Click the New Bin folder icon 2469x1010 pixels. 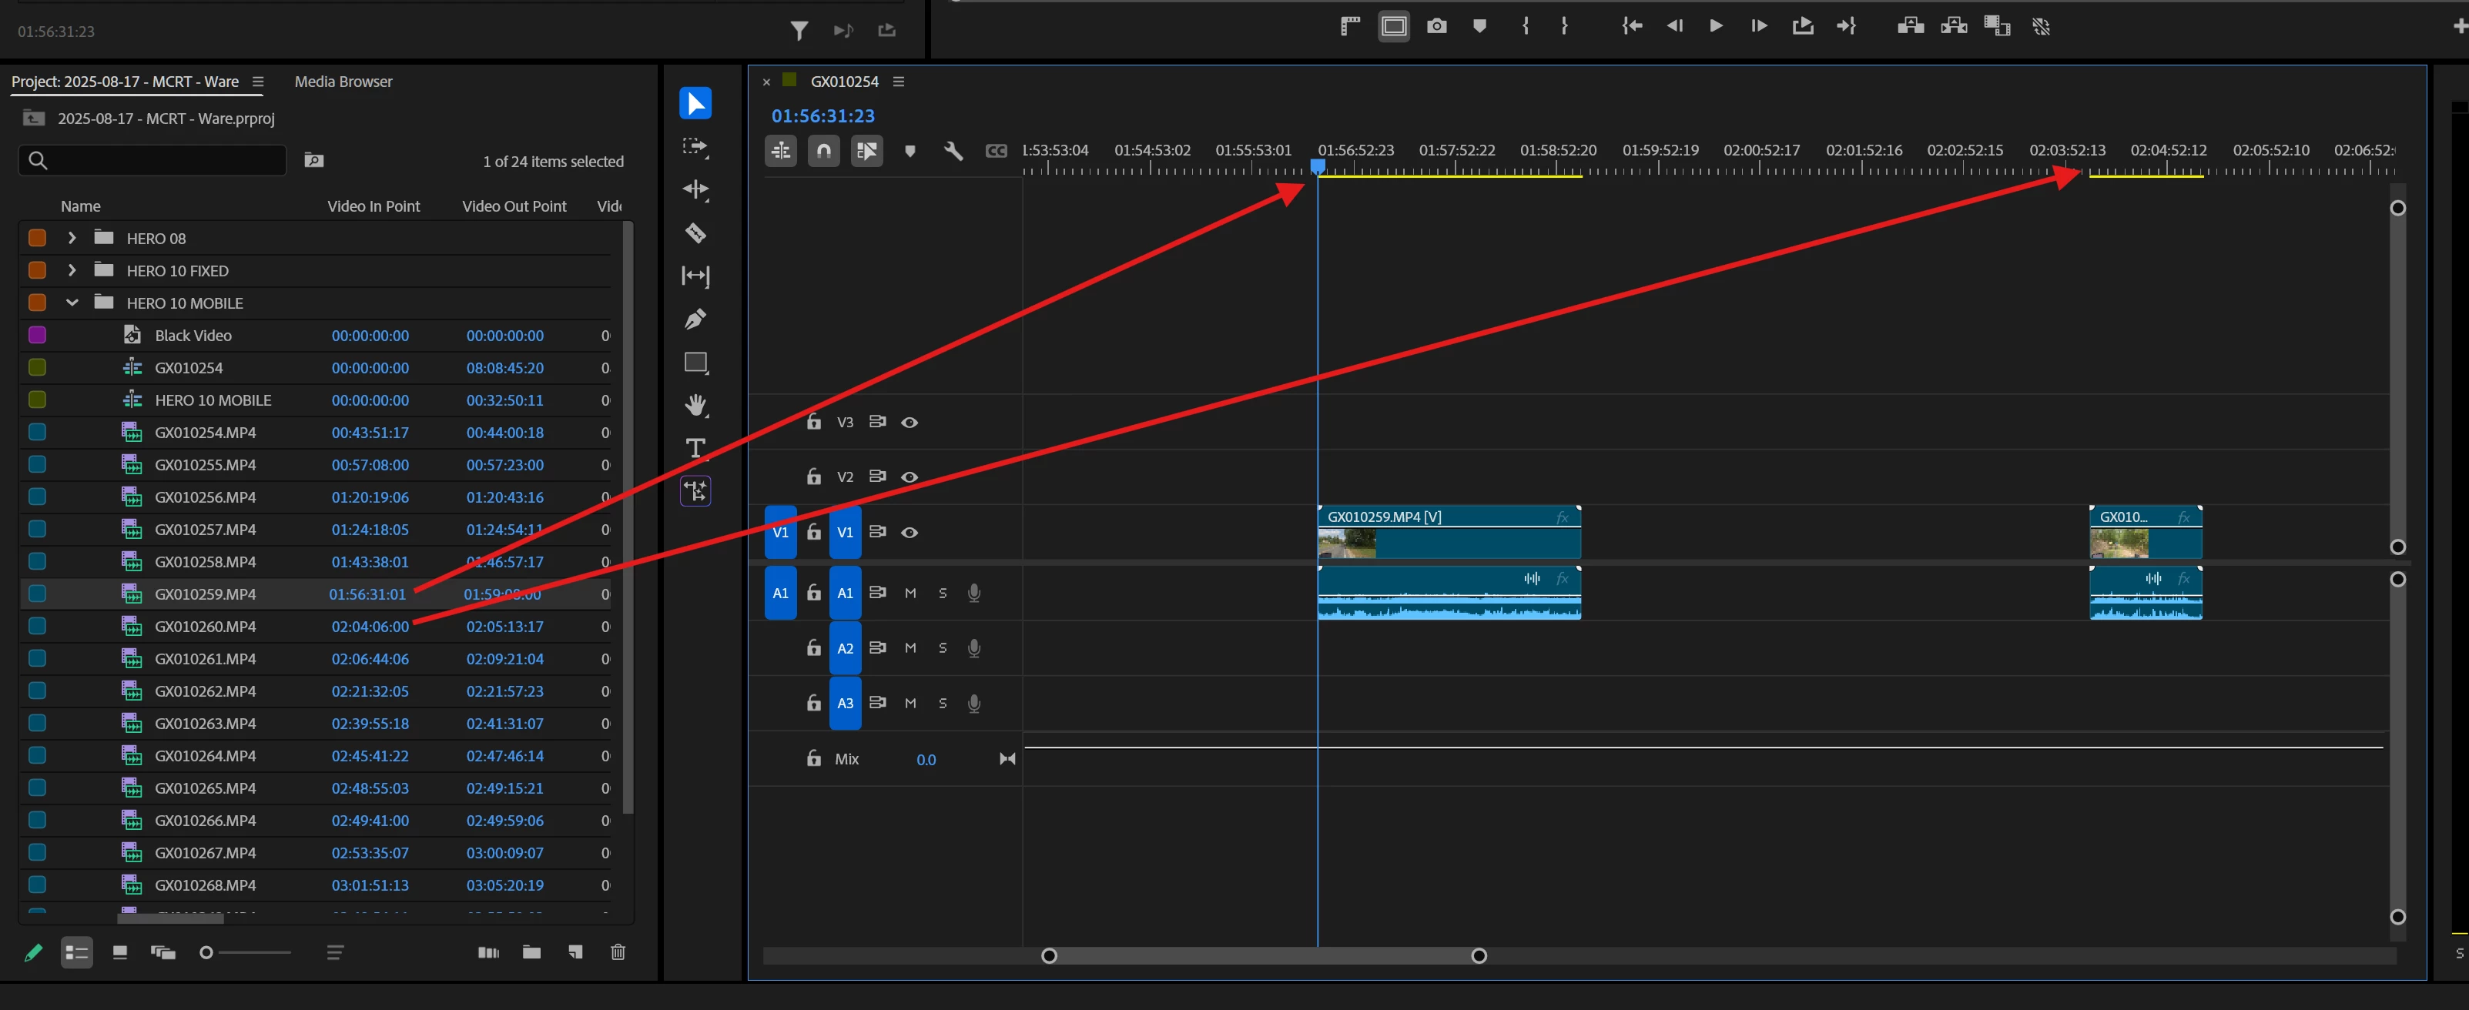tap(531, 951)
